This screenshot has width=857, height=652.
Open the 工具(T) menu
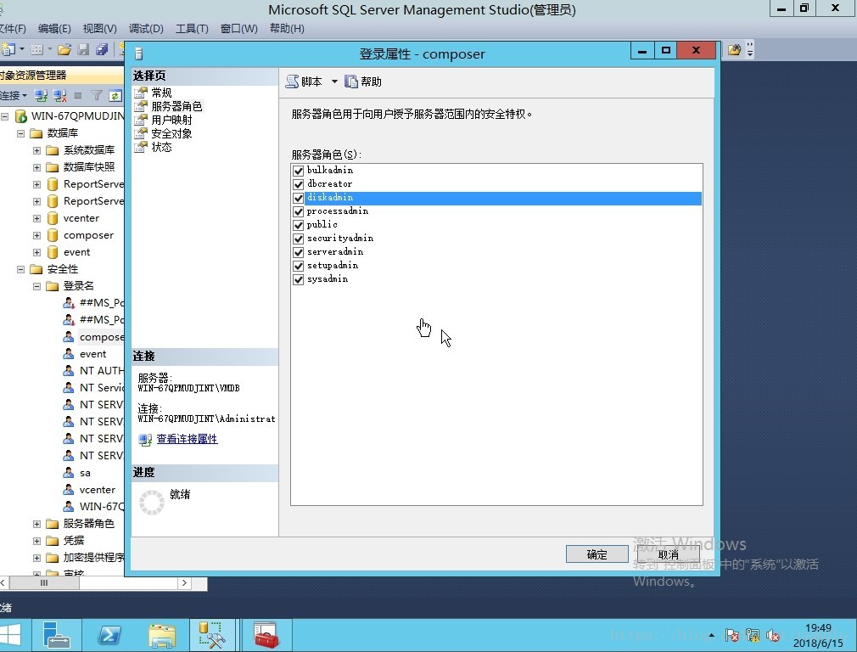point(192,29)
